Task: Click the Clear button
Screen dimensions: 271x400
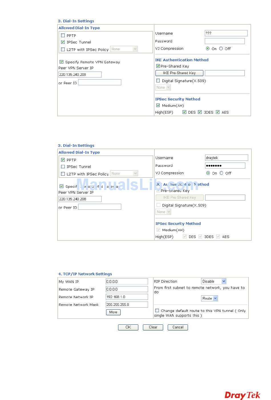Action: coord(153,327)
